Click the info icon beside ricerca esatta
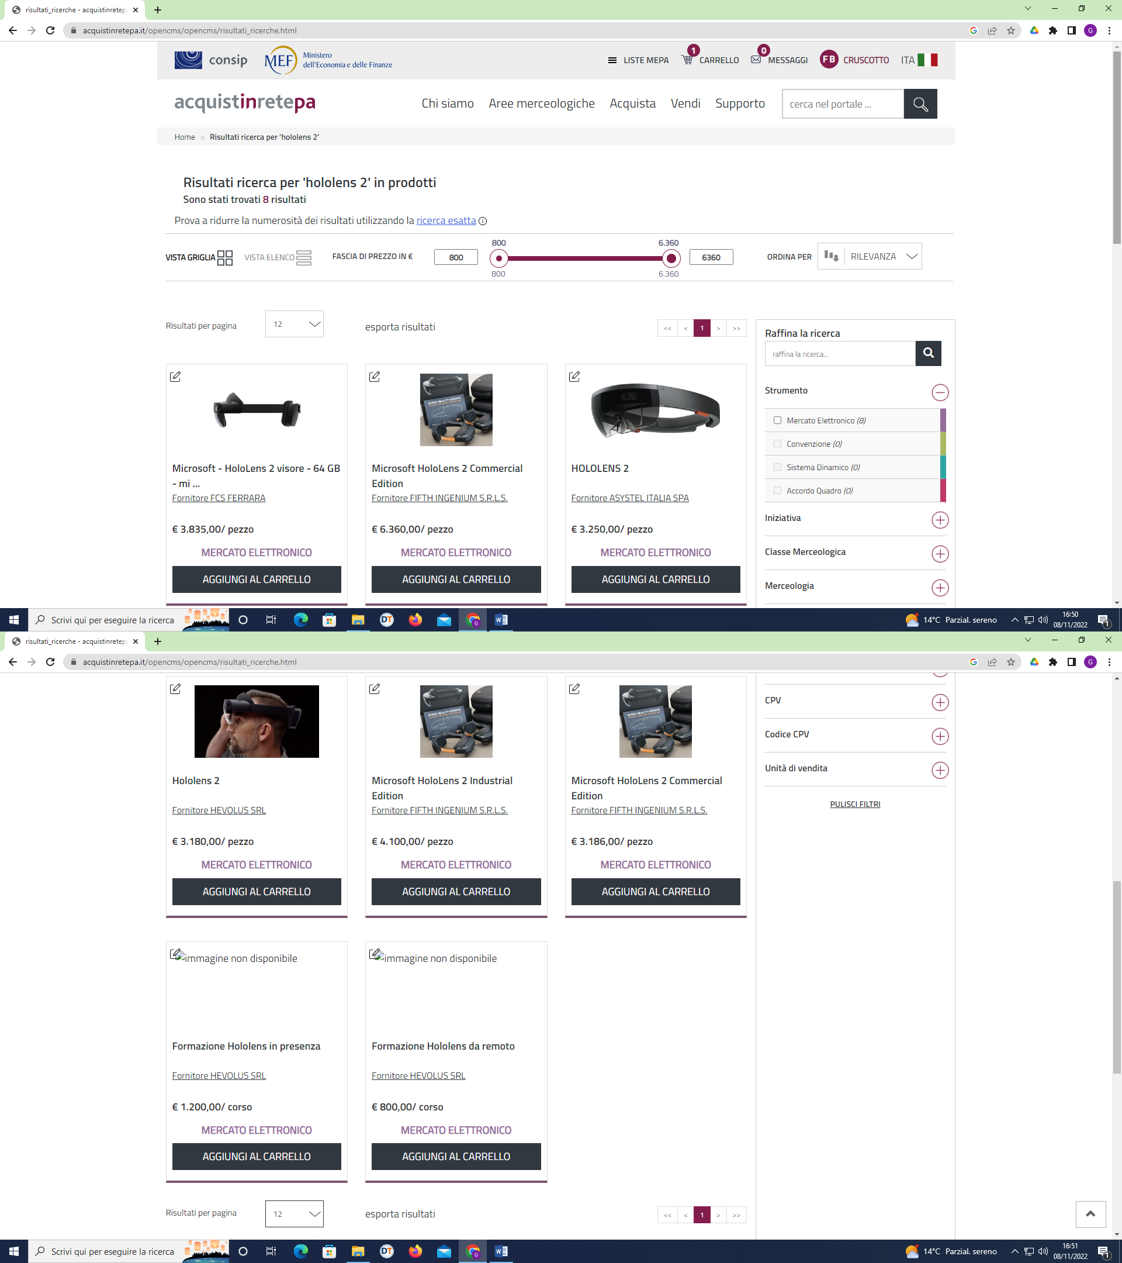The image size is (1122, 1263). pos(483,220)
